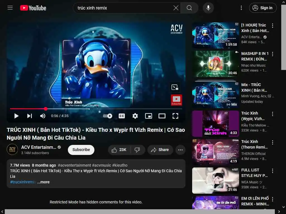Screen dimensions: 286x214
Task: Subscribe to ACV Entertainment
Action: pos(81,150)
